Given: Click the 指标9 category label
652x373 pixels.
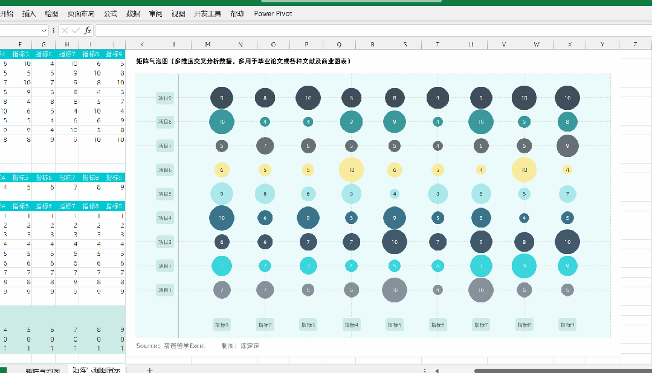Looking at the screenshot, I should coord(567,325).
